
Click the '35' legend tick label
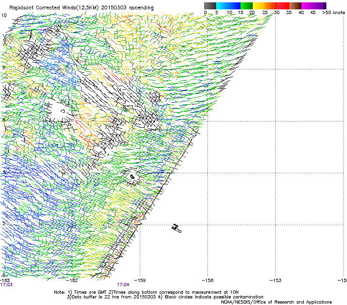click(289, 13)
